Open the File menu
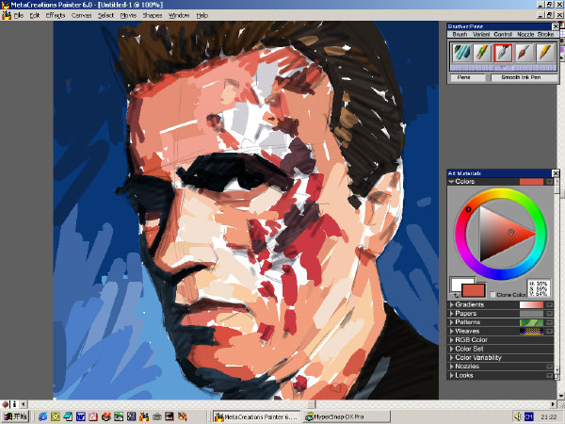 (19, 15)
